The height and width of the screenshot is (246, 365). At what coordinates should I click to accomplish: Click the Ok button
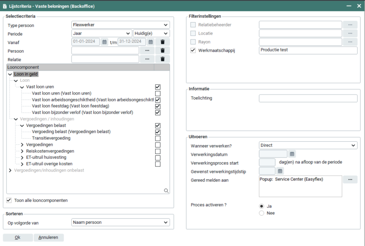tap(18, 237)
